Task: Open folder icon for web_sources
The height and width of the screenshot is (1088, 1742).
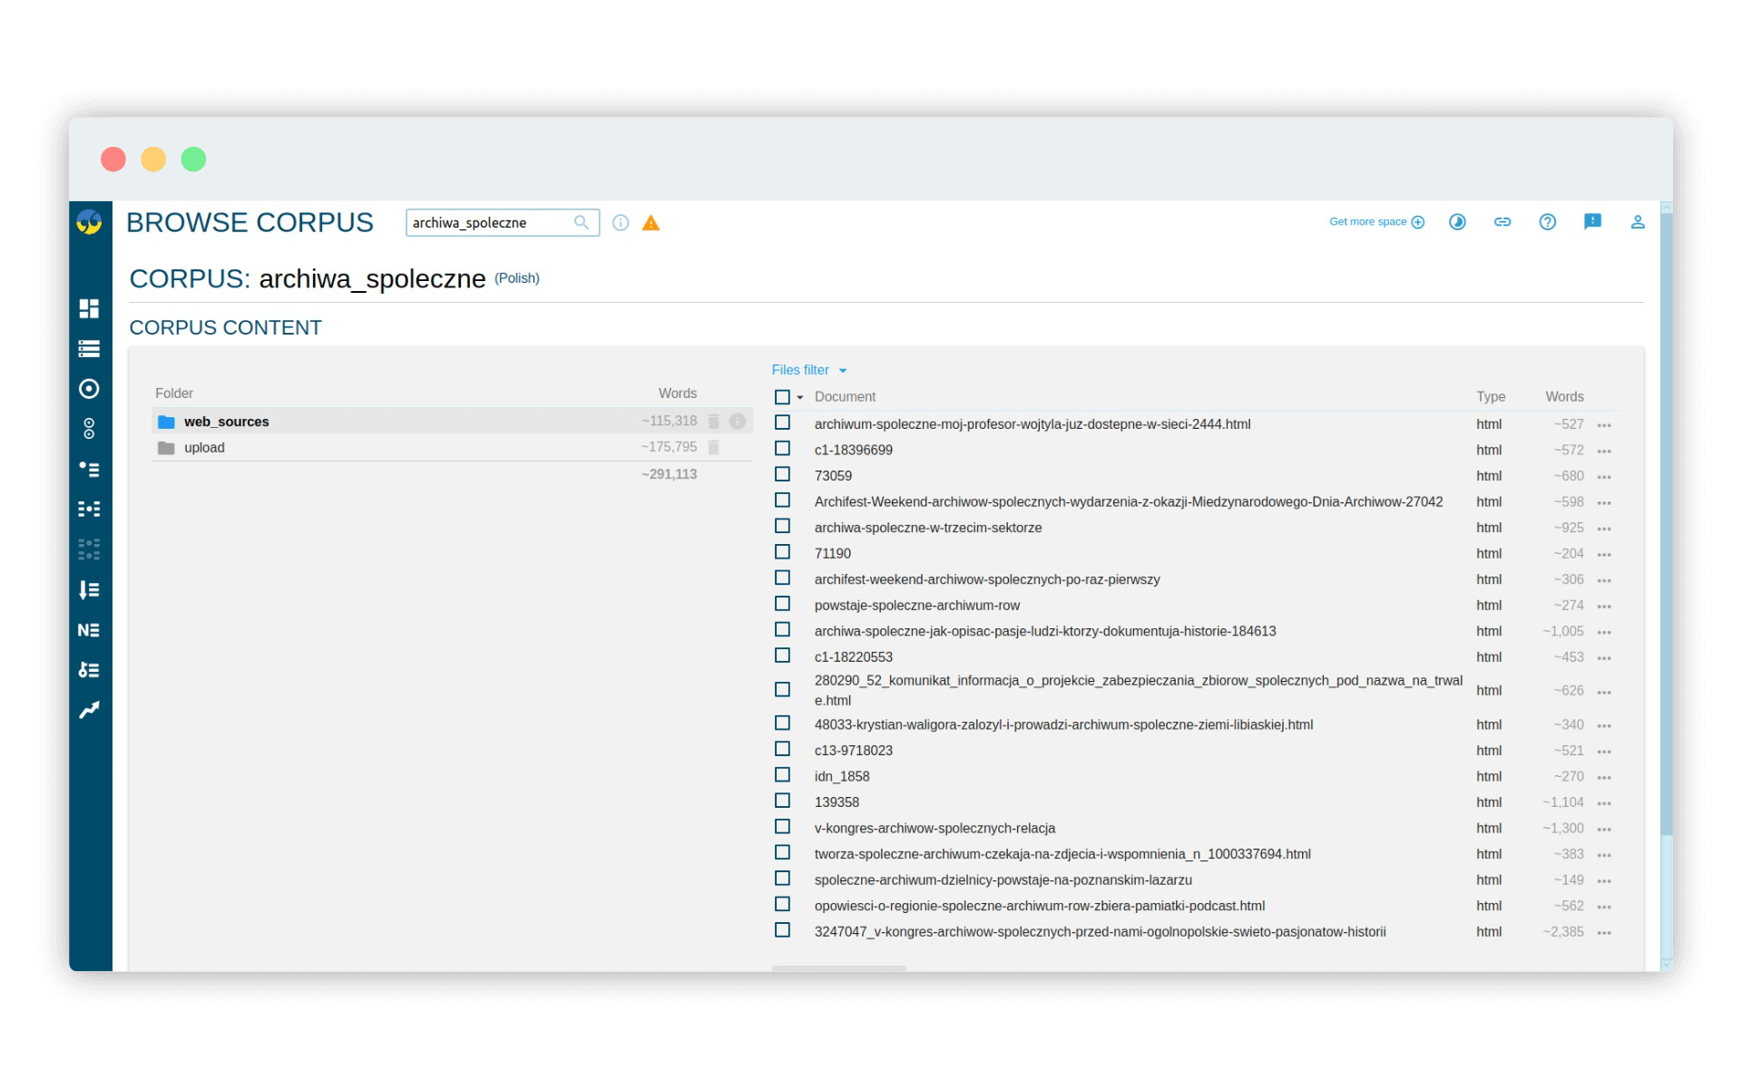Action: (166, 422)
